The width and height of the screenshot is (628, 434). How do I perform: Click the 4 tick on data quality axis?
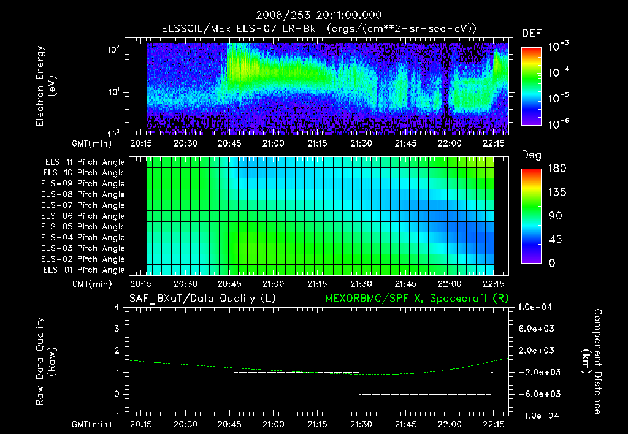(117, 308)
